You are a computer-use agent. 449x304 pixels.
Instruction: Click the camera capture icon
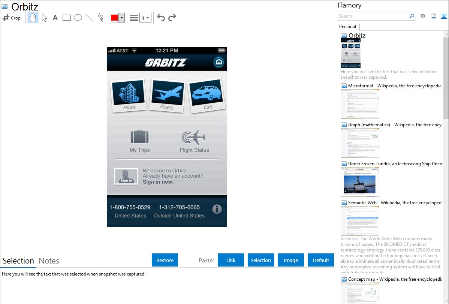click(x=423, y=16)
